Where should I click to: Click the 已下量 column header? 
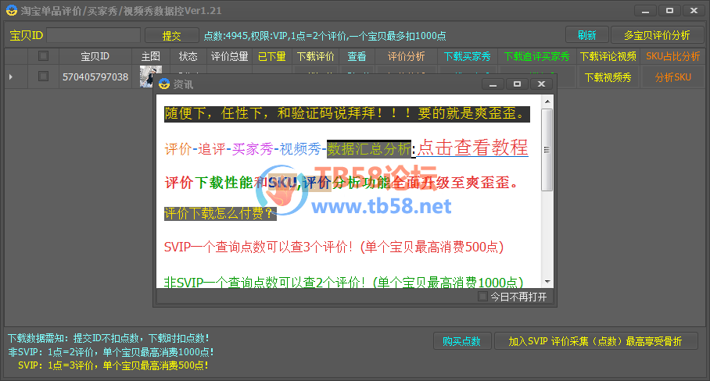[x=272, y=56]
